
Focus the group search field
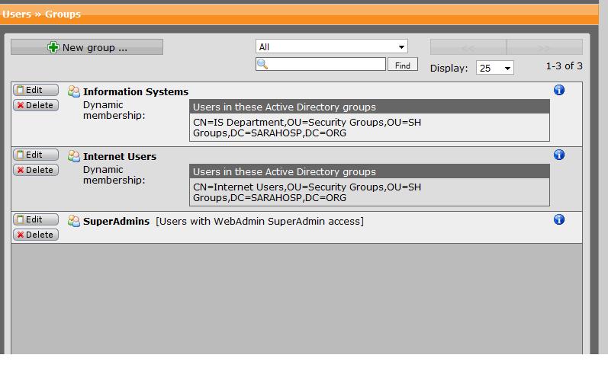(x=320, y=64)
